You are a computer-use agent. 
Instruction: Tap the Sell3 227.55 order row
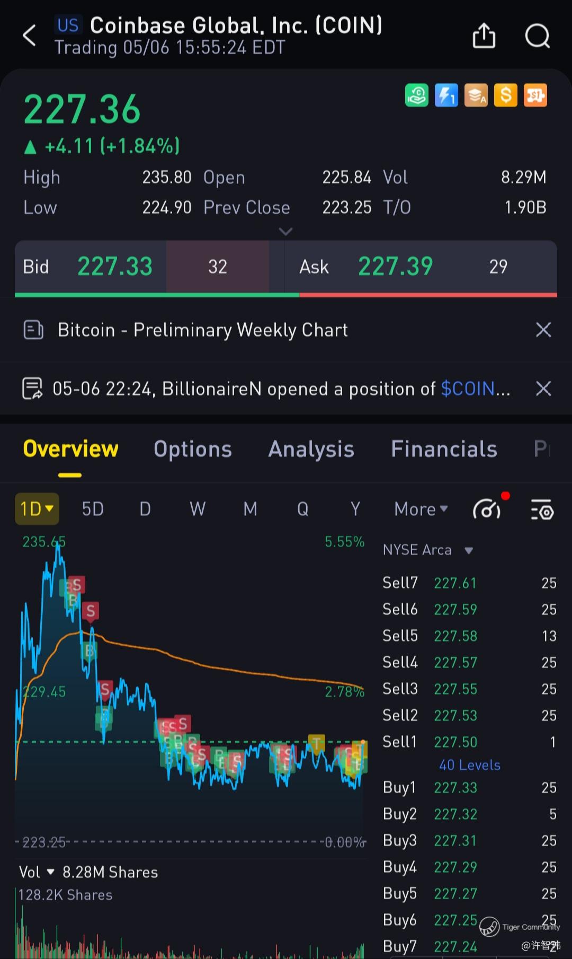469,689
